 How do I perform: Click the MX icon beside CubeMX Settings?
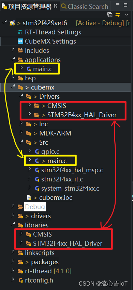pyautogui.click(x=20, y=41)
